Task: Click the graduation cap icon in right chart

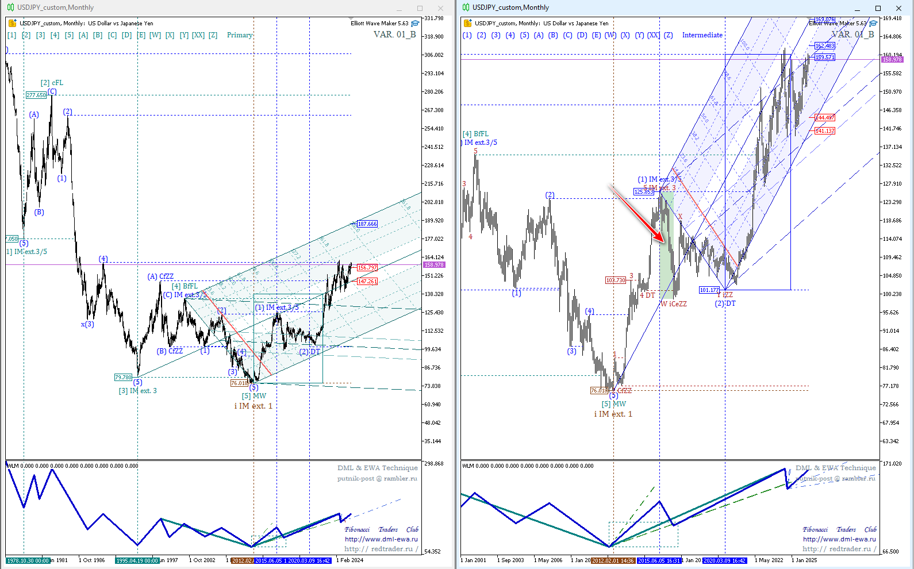Action: (873, 24)
